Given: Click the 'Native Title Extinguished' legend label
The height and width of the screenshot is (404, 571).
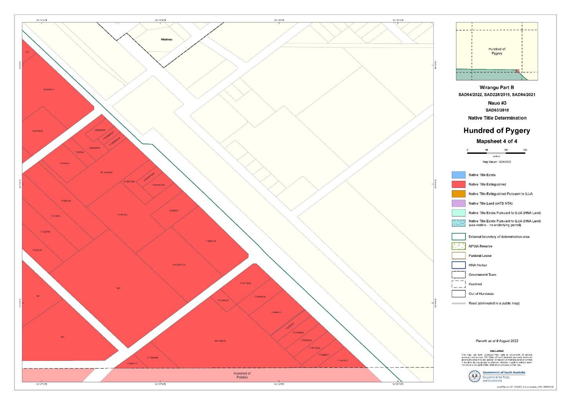Looking at the screenshot, I should pyautogui.click(x=487, y=184).
